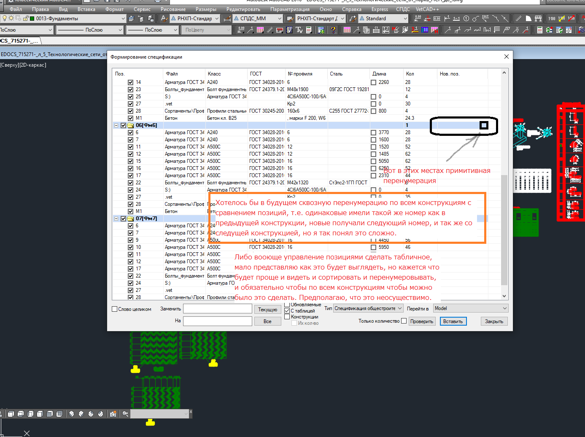Click the multileader style icon beside Standard
Image resolution: width=585 pixels, height=437 pixels.
[x=353, y=19]
